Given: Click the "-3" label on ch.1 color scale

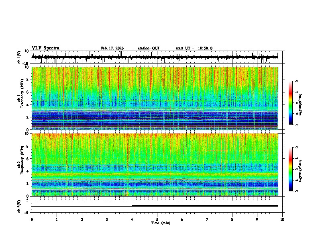Looking at the screenshot, I should [296, 81].
